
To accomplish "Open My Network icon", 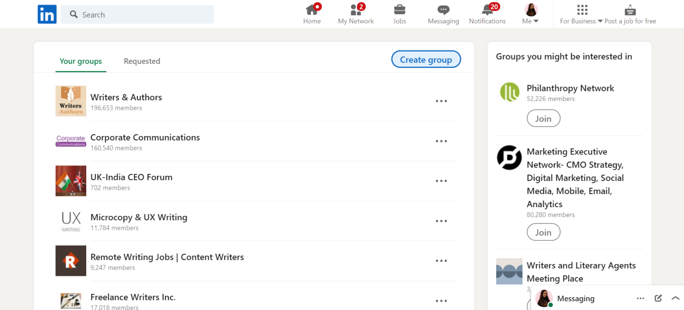I will 356,10.
